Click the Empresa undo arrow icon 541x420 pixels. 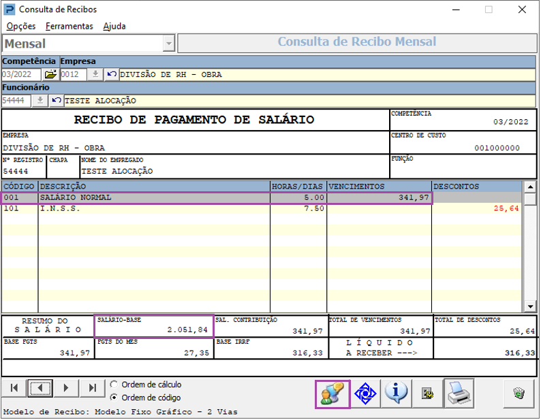(112, 74)
